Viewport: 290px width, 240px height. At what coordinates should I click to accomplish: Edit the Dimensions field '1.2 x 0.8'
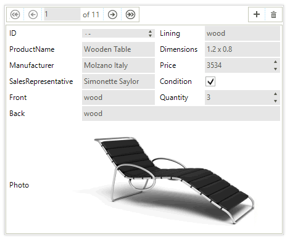coord(242,49)
